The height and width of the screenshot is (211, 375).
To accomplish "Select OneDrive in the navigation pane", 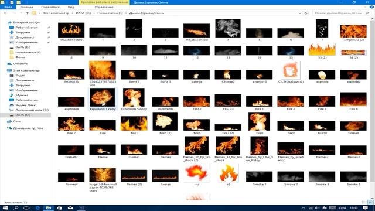I will (20, 64).
